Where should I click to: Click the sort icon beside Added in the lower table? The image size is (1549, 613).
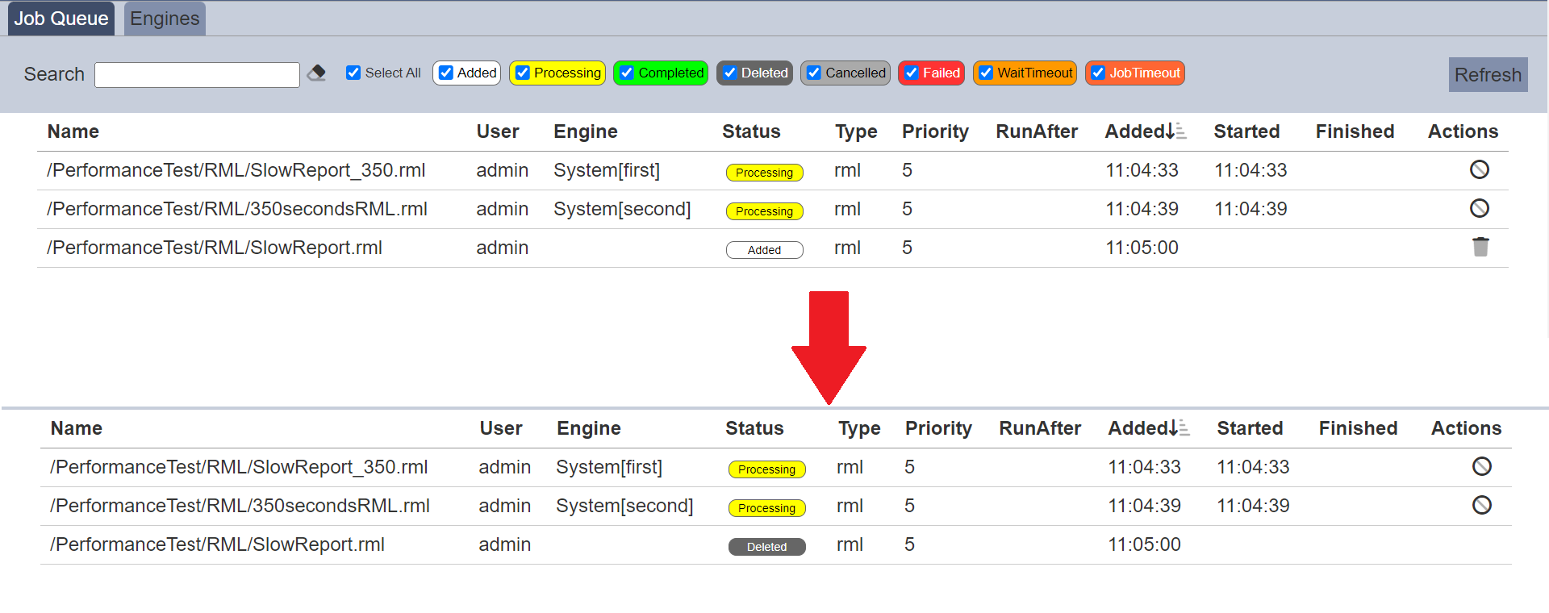tap(1180, 427)
